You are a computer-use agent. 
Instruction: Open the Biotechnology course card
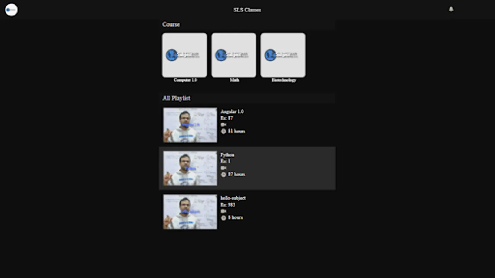tap(283, 55)
